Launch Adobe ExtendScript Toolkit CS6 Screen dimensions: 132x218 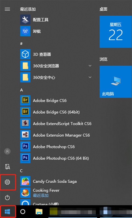56,123
